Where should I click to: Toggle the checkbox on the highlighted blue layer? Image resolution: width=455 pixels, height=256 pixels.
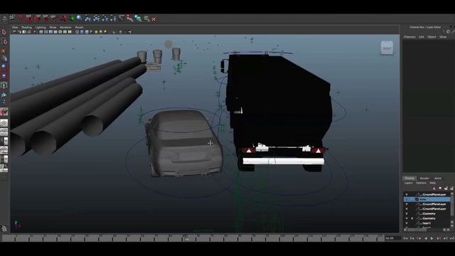tap(417, 199)
